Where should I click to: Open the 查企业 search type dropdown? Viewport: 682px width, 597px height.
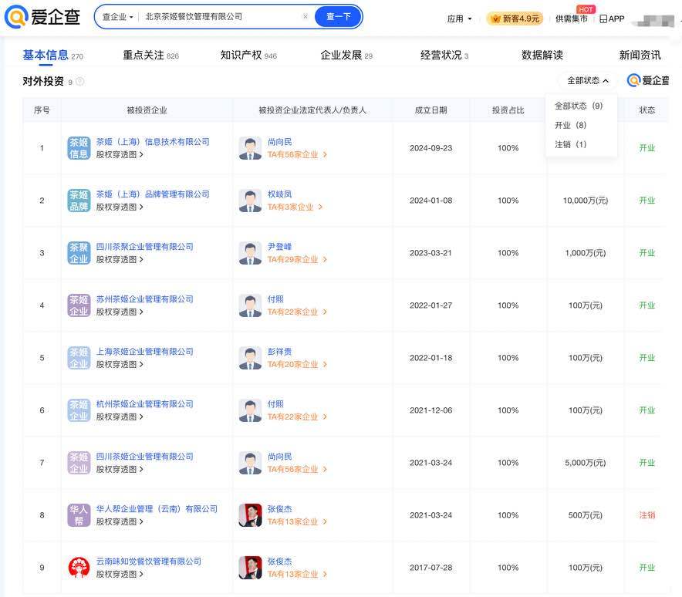coord(117,16)
